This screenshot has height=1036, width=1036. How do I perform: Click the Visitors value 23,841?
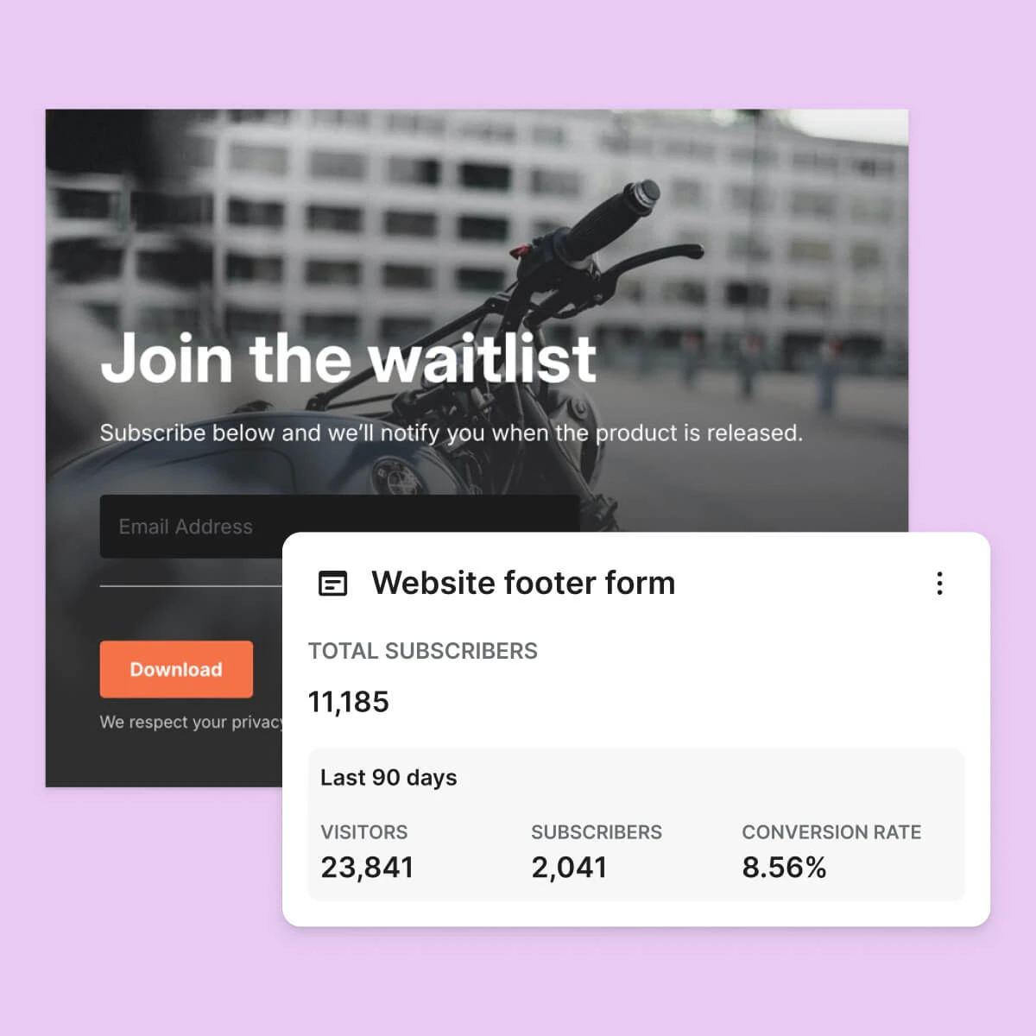click(x=367, y=867)
